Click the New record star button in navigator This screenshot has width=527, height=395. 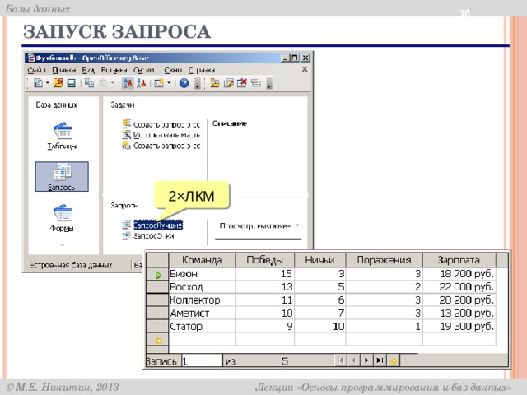tap(394, 360)
